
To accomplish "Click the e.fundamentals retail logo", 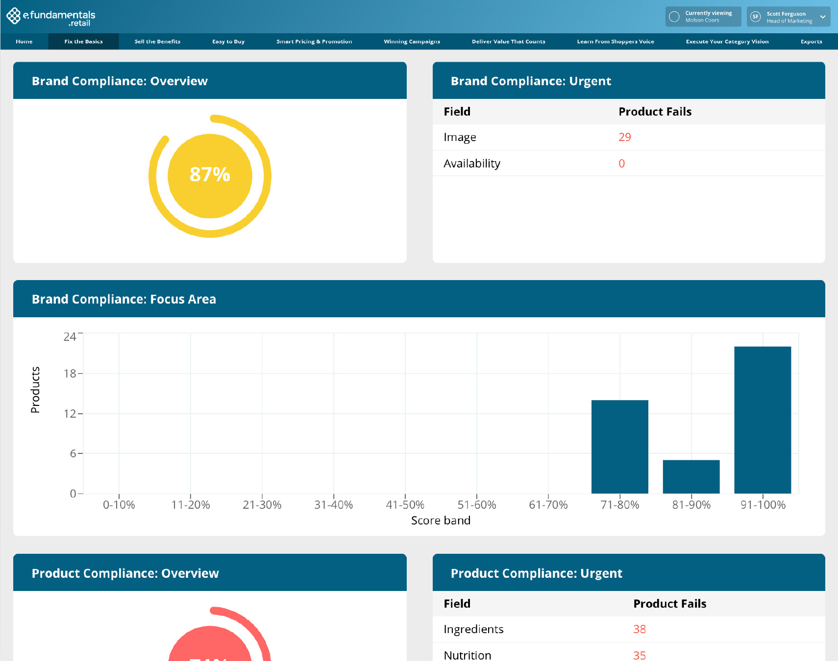I will (x=50, y=17).
